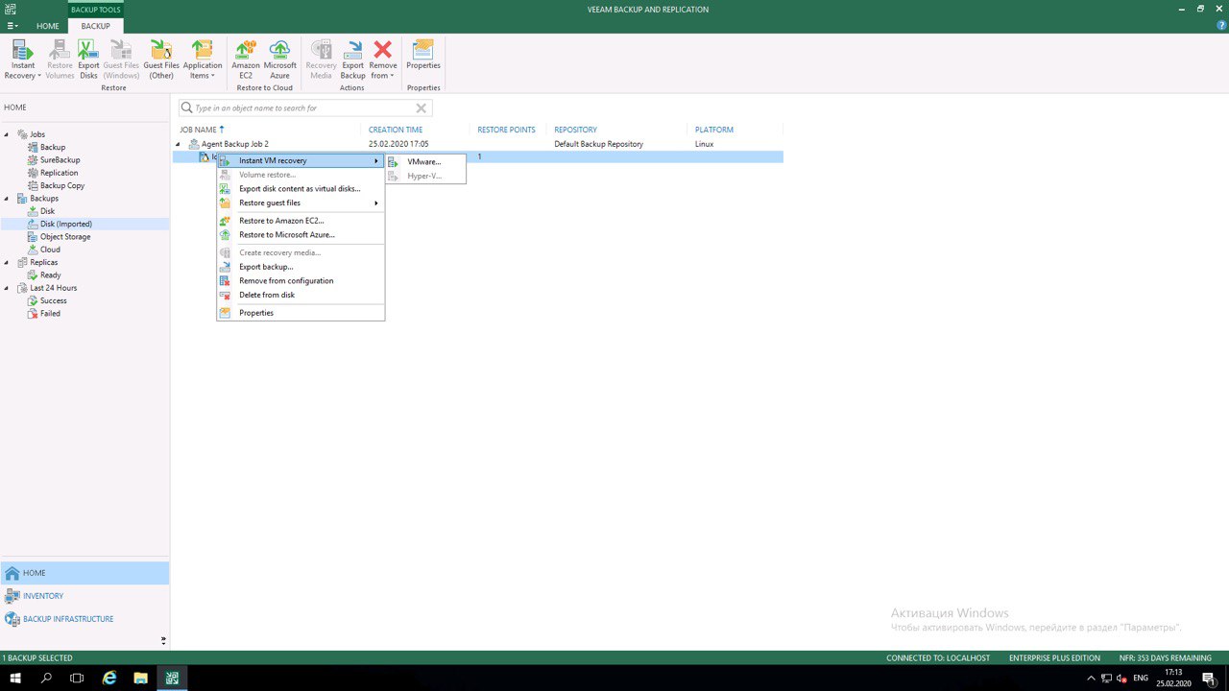
Task: Sort by the REPOSITORY column header
Action: pyautogui.click(x=575, y=130)
